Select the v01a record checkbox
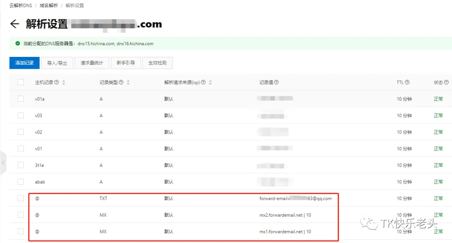Screen dimensions: 452x243 (21, 99)
